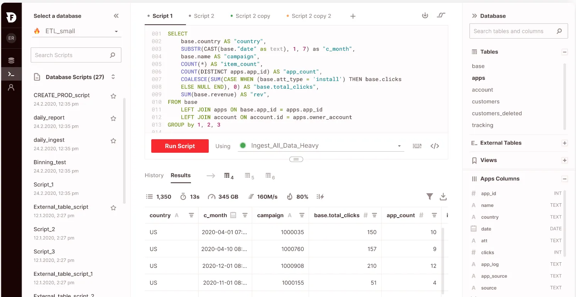Expand the External Tables section
576x297 pixels.
564,143
